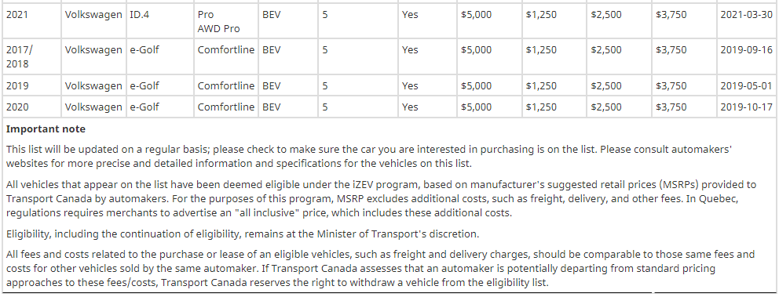Click the "Important note" heading
This screenshot has width=779, height=297.
pyautogui.click(x=46, y=129)
